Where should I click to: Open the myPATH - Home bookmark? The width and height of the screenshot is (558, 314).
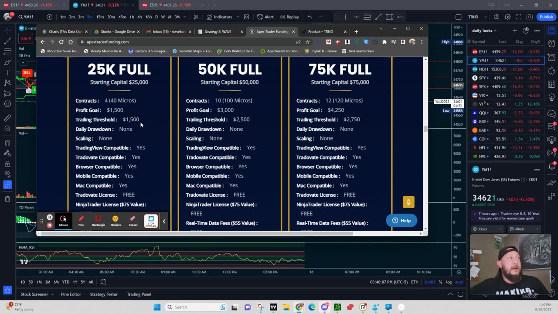point(320,51)
